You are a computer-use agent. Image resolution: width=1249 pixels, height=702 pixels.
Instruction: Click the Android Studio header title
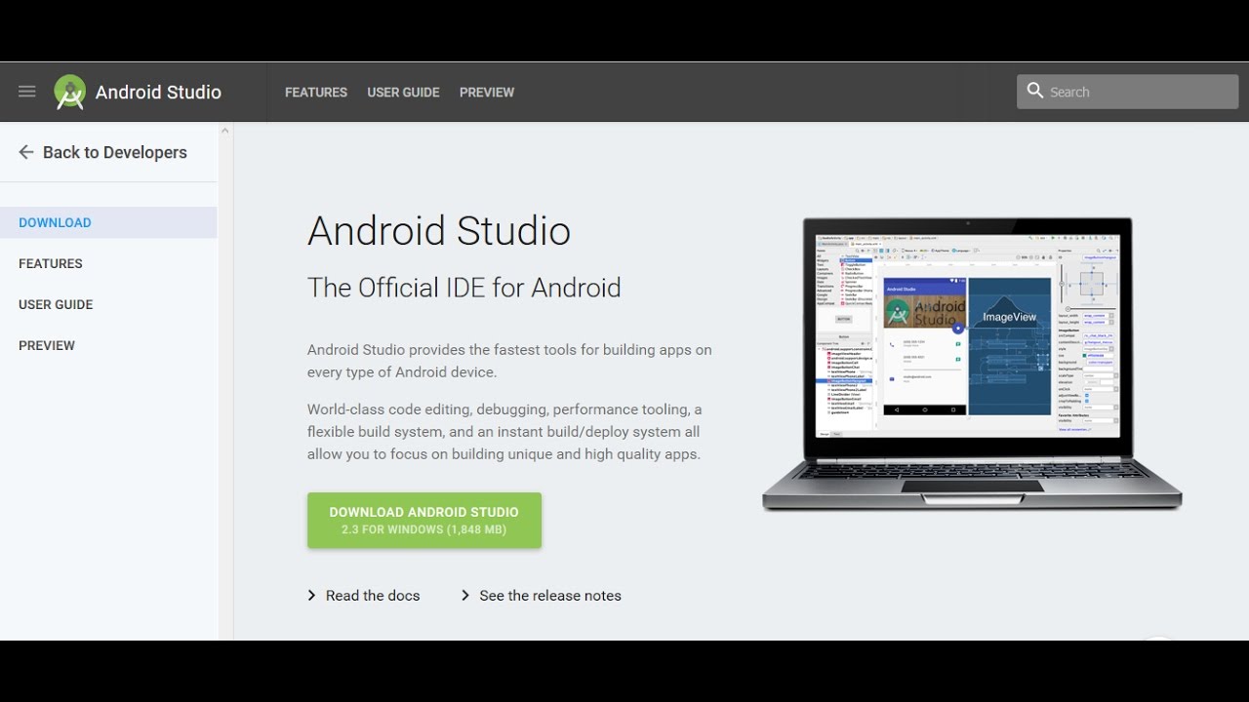[x=158, y=92]
